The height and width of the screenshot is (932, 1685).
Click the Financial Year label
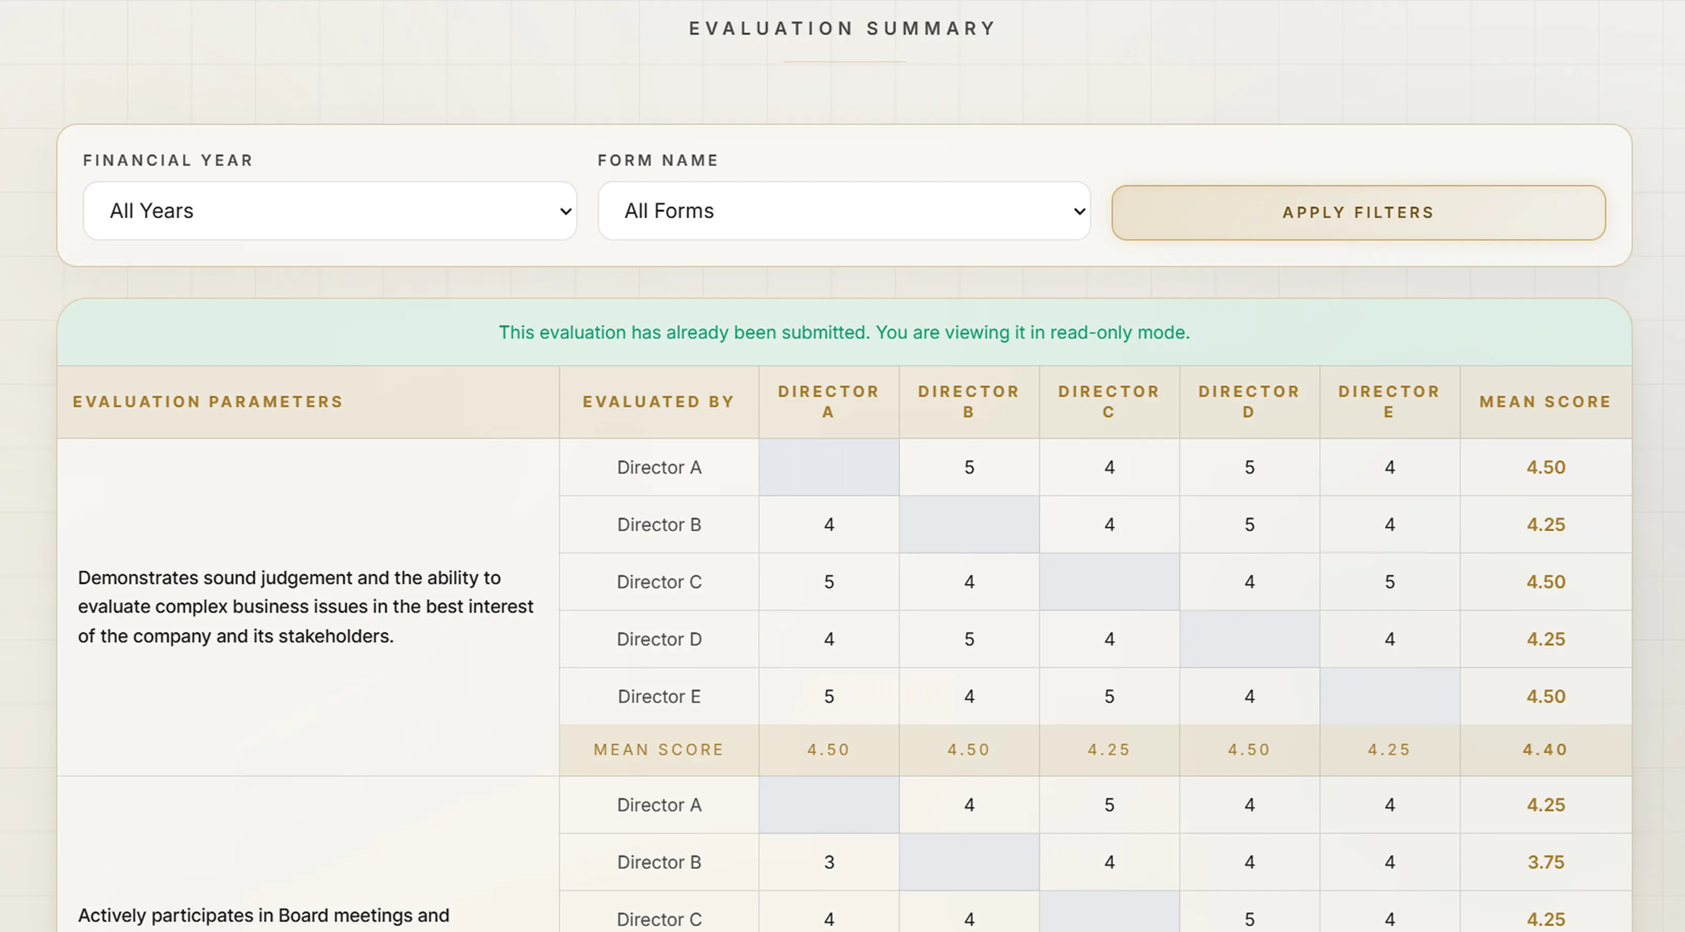tap(167, 160)
